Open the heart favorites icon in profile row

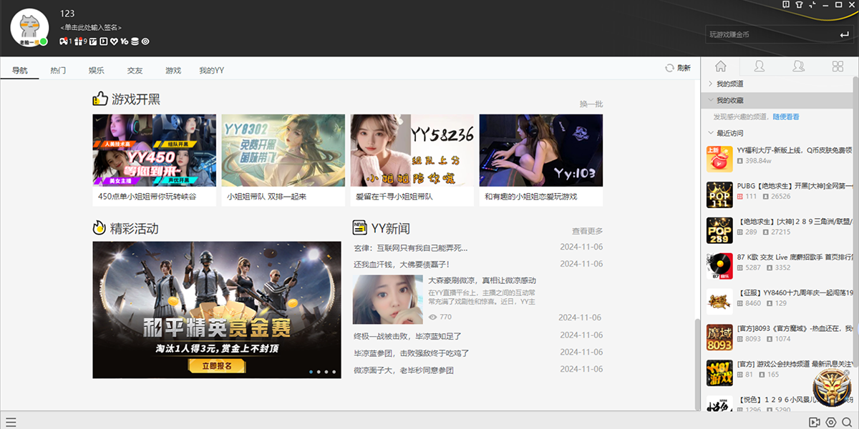click(x=114, y=41)
